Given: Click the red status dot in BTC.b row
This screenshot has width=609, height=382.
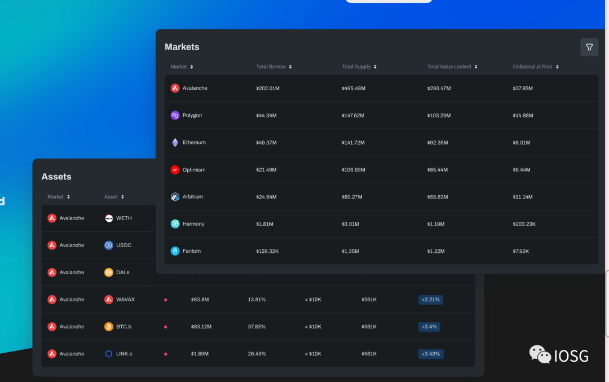Looking at the screenshot, I should [x=165, y=327].
